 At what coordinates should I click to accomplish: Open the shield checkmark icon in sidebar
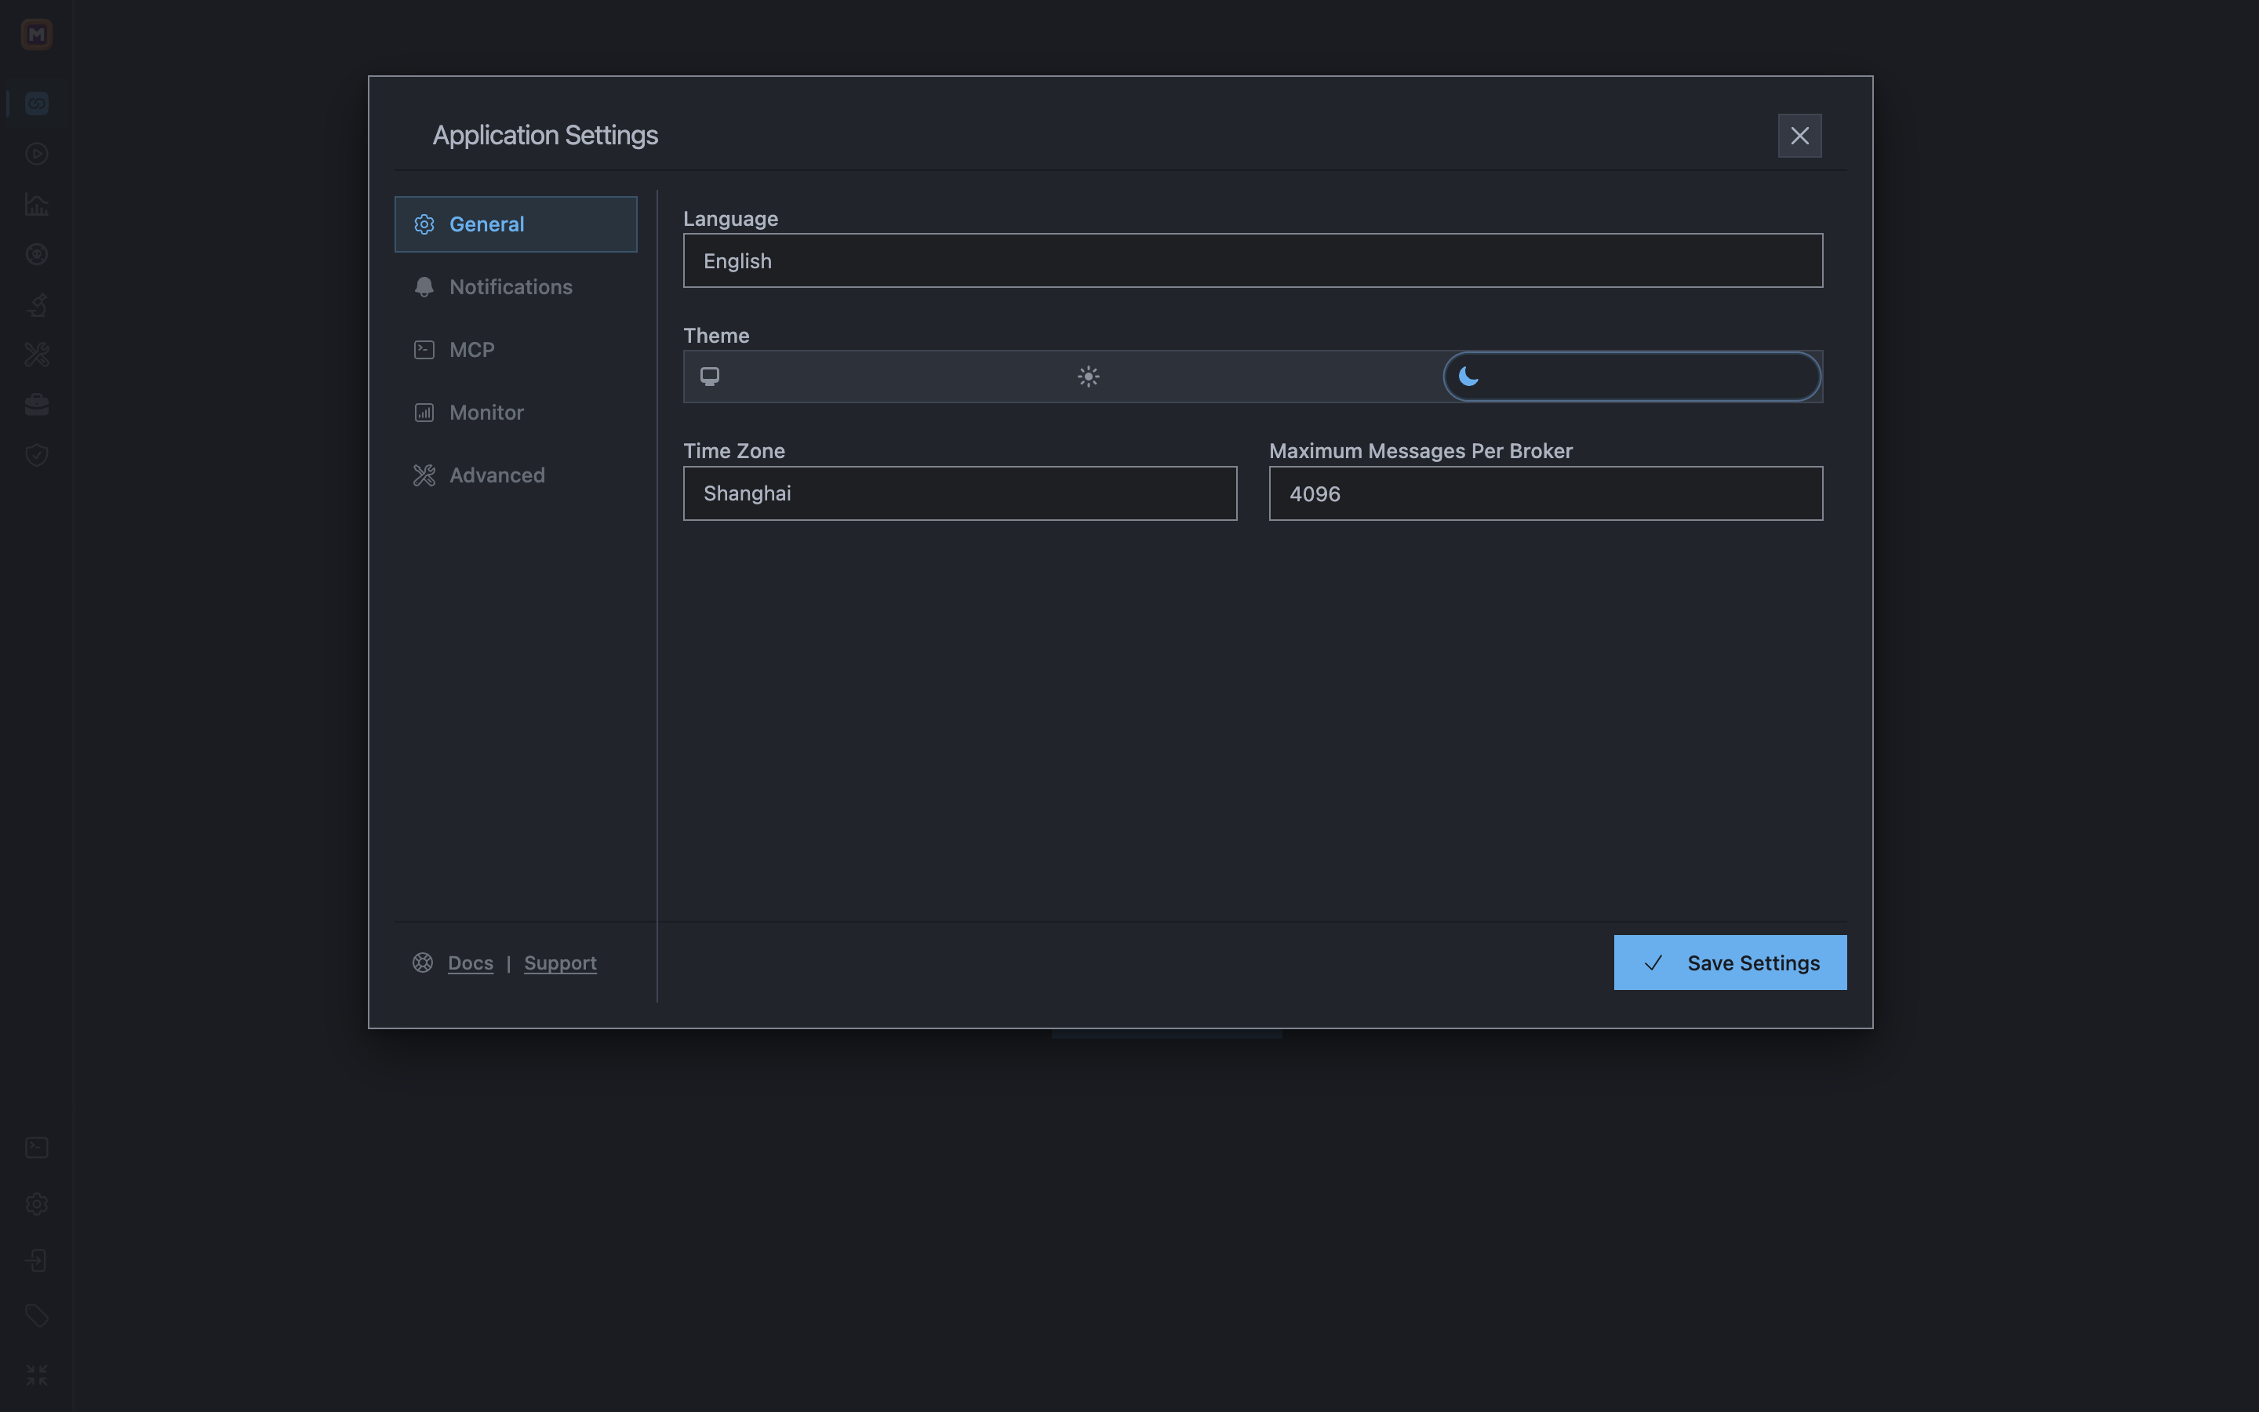[x=36, y=455]
